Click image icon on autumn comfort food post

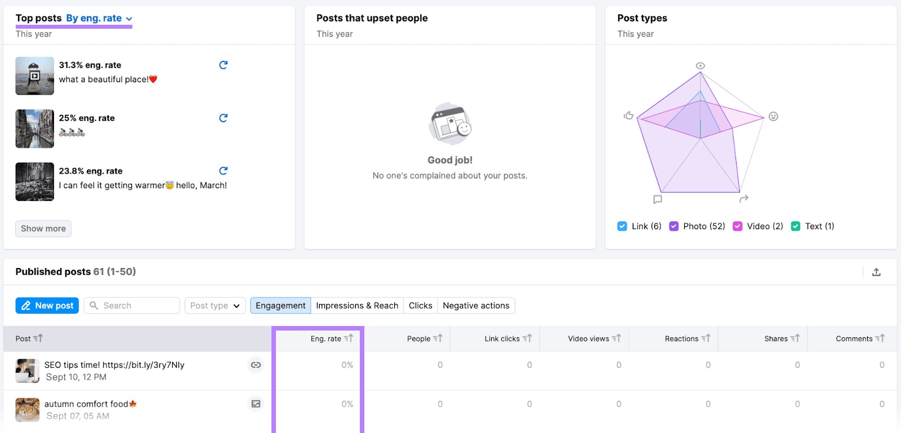(256, 404)
